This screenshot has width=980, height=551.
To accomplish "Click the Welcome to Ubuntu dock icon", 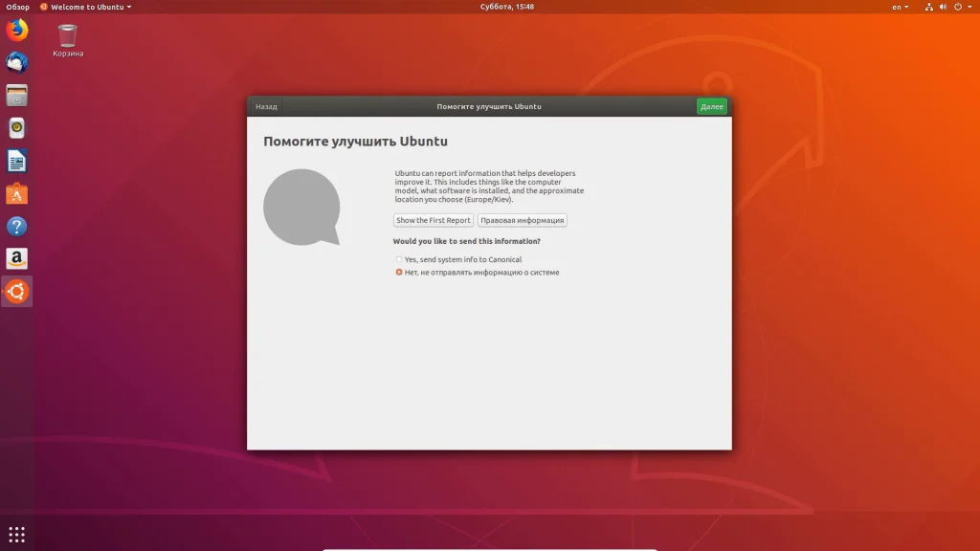I will click(17, 291).
